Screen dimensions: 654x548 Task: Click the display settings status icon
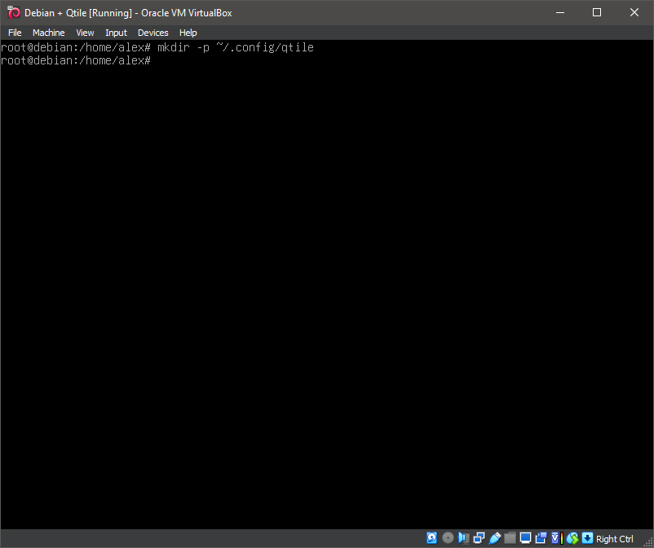[x=524, y=537]
